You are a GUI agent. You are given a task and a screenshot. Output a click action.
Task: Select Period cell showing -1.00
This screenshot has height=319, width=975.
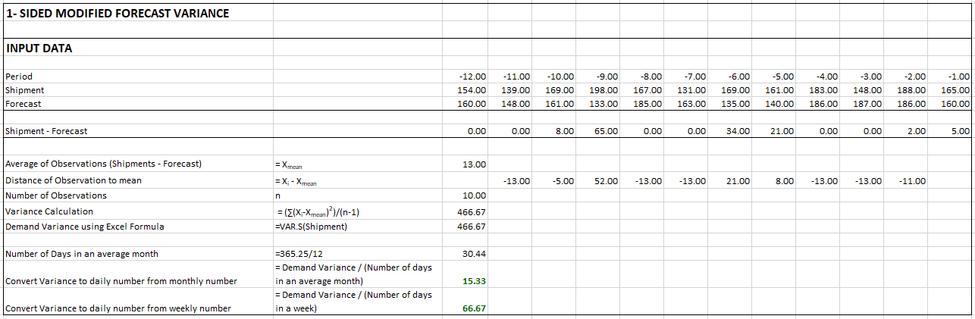[x=949, y=77]
